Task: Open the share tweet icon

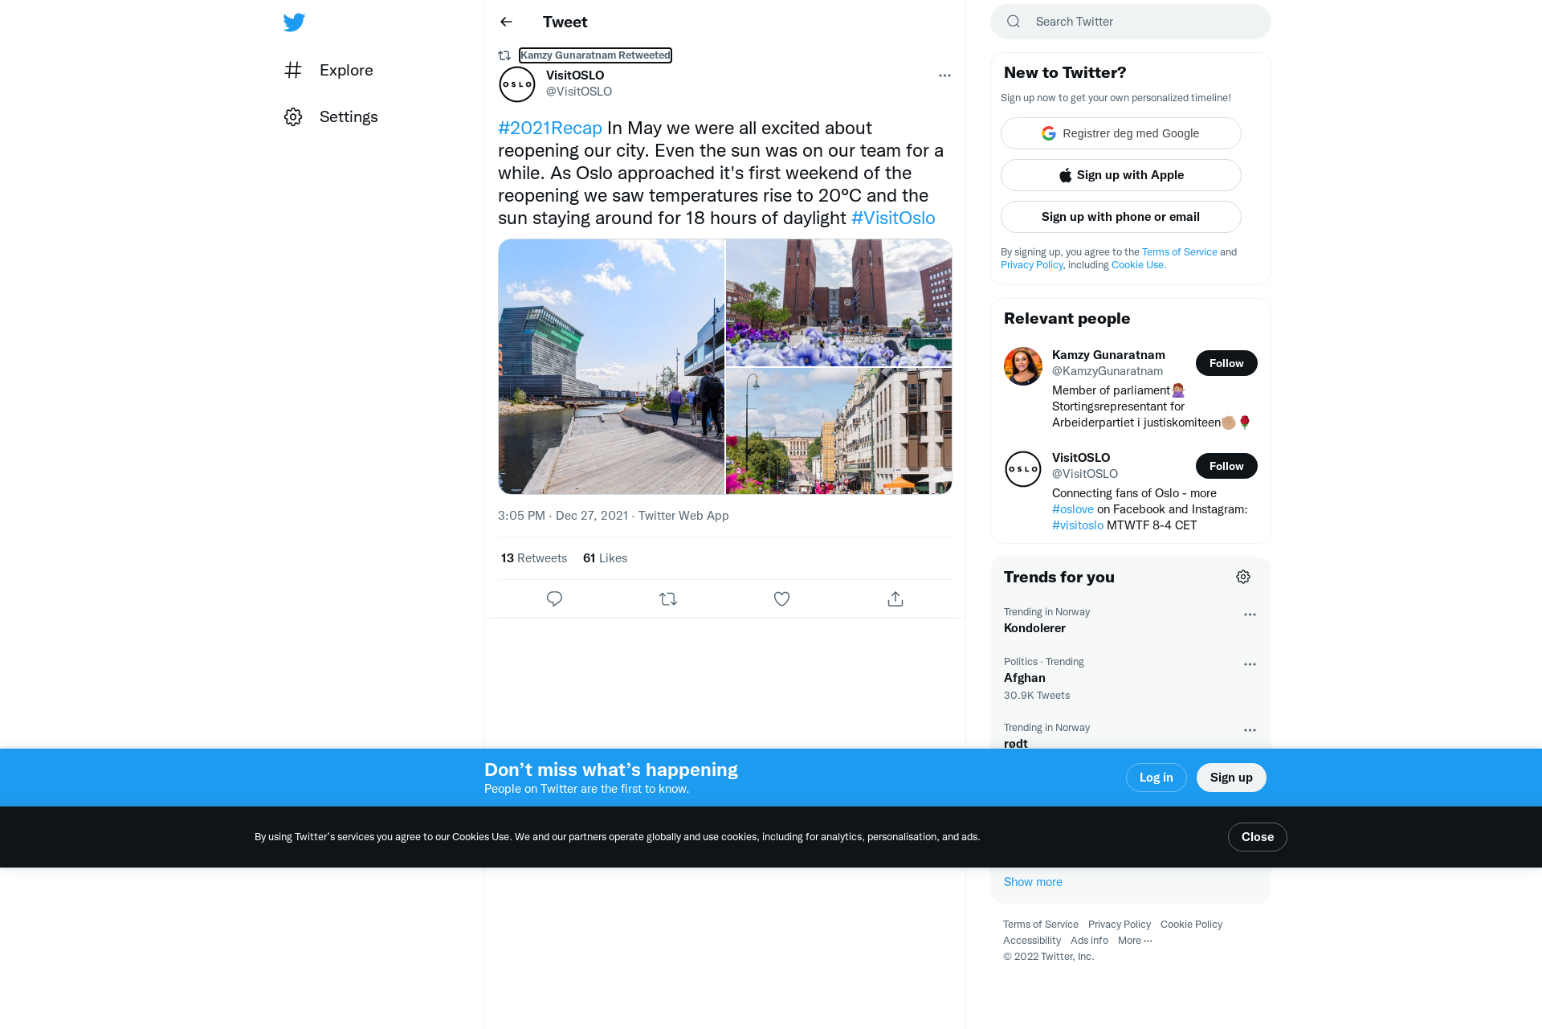Action: (x=895, y=598)
